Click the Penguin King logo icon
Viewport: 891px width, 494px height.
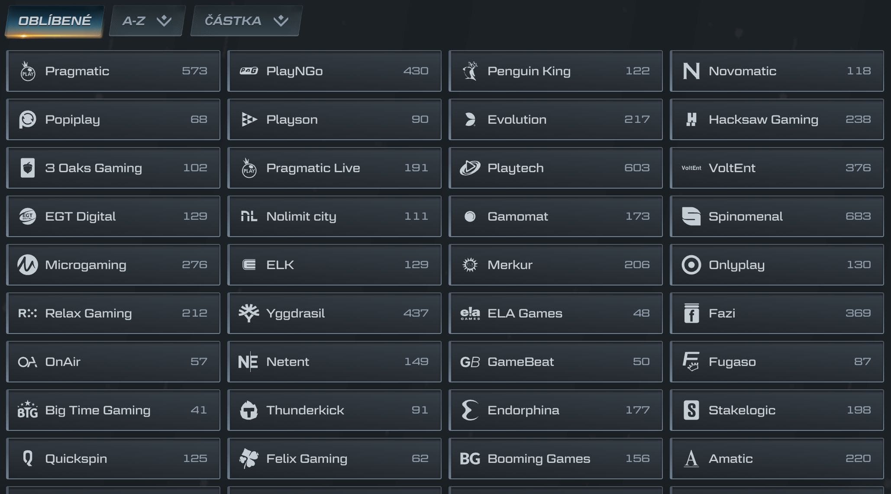point(470,71)
